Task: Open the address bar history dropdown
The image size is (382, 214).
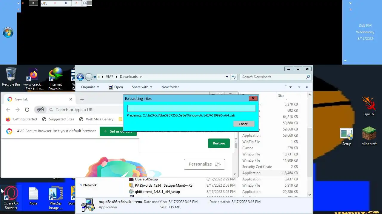Action: (227, 77)
